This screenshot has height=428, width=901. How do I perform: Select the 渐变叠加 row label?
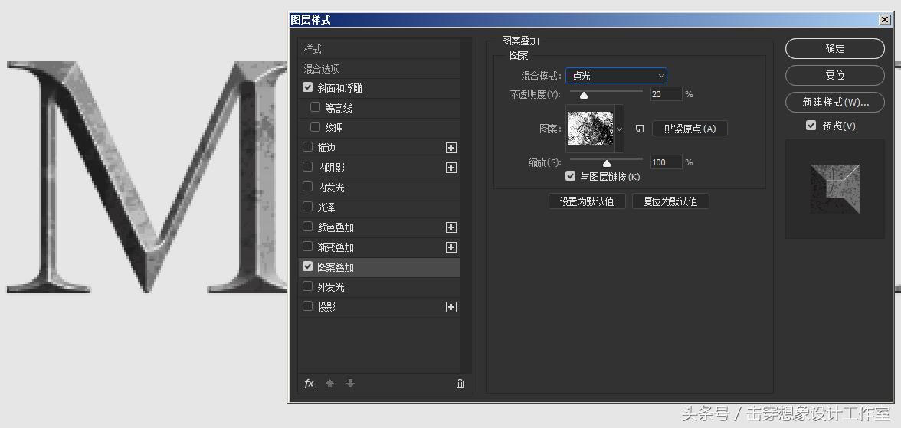pyautogui.click(x=336, y=247)
